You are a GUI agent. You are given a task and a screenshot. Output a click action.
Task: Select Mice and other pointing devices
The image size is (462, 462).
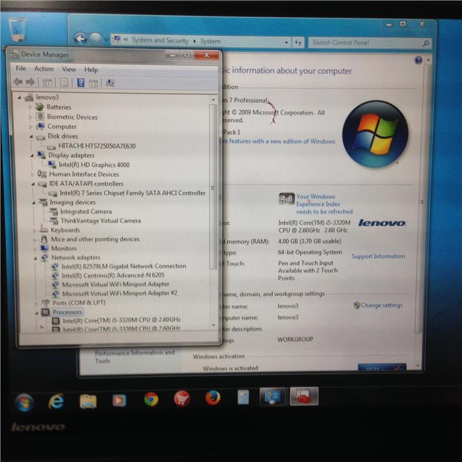click(95, 239)
